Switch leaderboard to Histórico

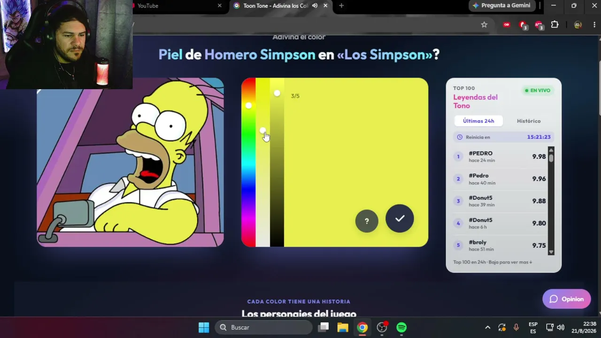click(x=529, y=121)
